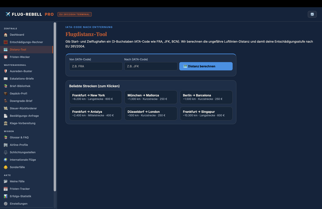Click the Flug-Rebell airplane logo icon
The image size is (322, 209).
coord(8,14)
